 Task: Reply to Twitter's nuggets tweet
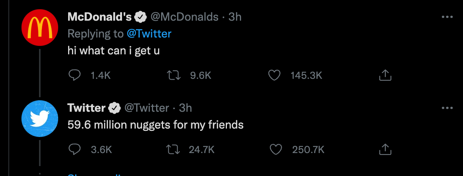(74, 149)
